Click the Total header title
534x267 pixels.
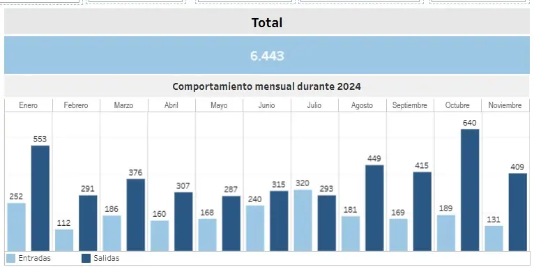coord(267,22)
